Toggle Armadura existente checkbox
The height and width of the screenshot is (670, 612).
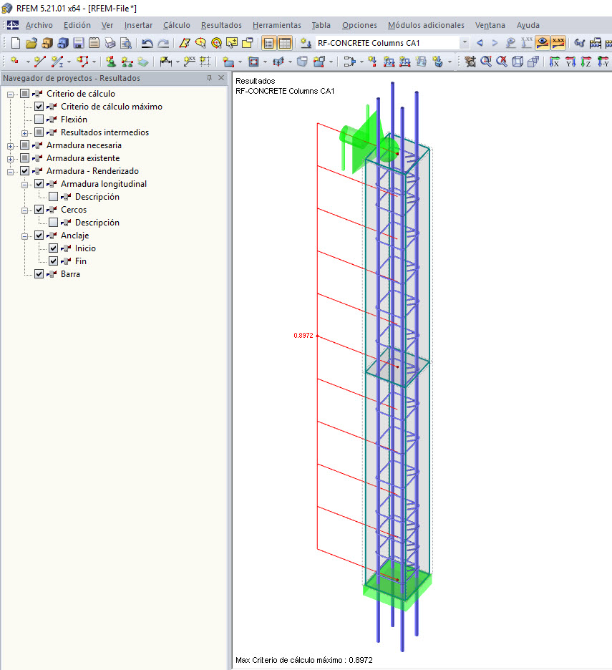tap(25, 157)
